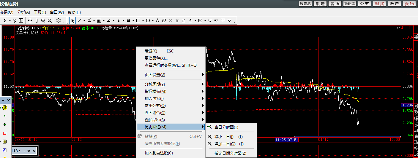Select the horizontal levels tool
This screenshot has height=158, width=418.
(x=119, y=20)
